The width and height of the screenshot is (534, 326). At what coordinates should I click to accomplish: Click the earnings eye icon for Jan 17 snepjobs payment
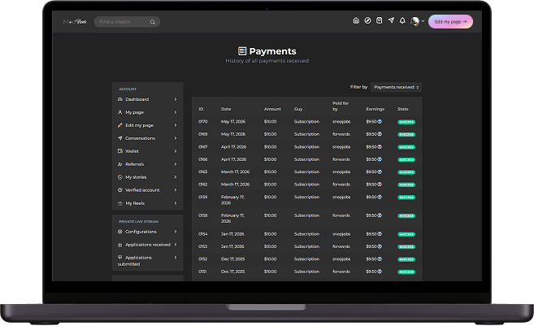[380, 234]
